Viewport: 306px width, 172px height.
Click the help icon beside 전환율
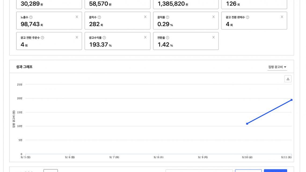click(167, 38)
